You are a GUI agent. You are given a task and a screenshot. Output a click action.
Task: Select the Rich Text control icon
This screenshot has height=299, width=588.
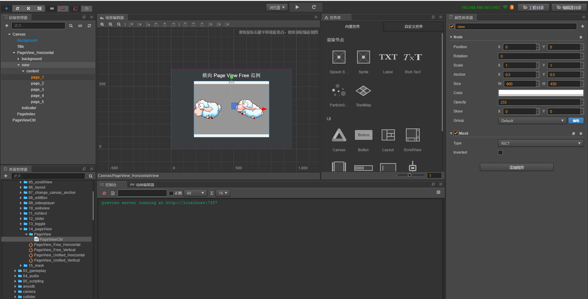click(412, 57)
